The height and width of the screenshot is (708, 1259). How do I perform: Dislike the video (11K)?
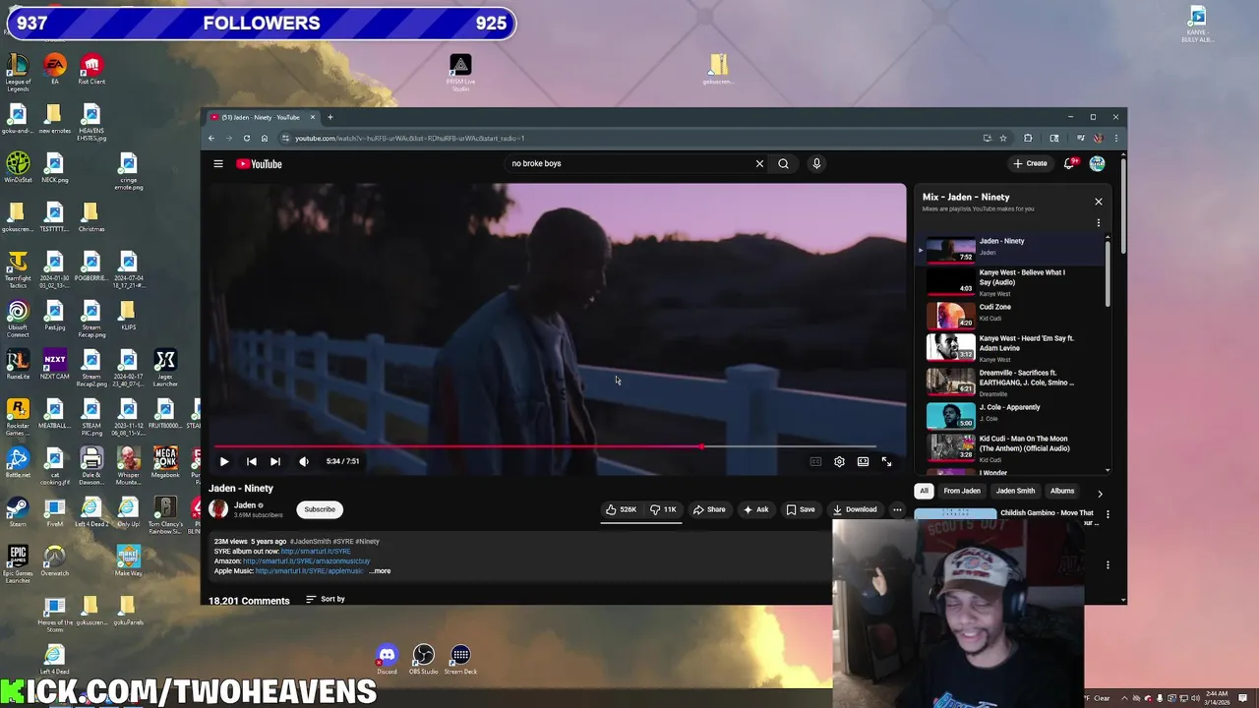tap(664, 509)
